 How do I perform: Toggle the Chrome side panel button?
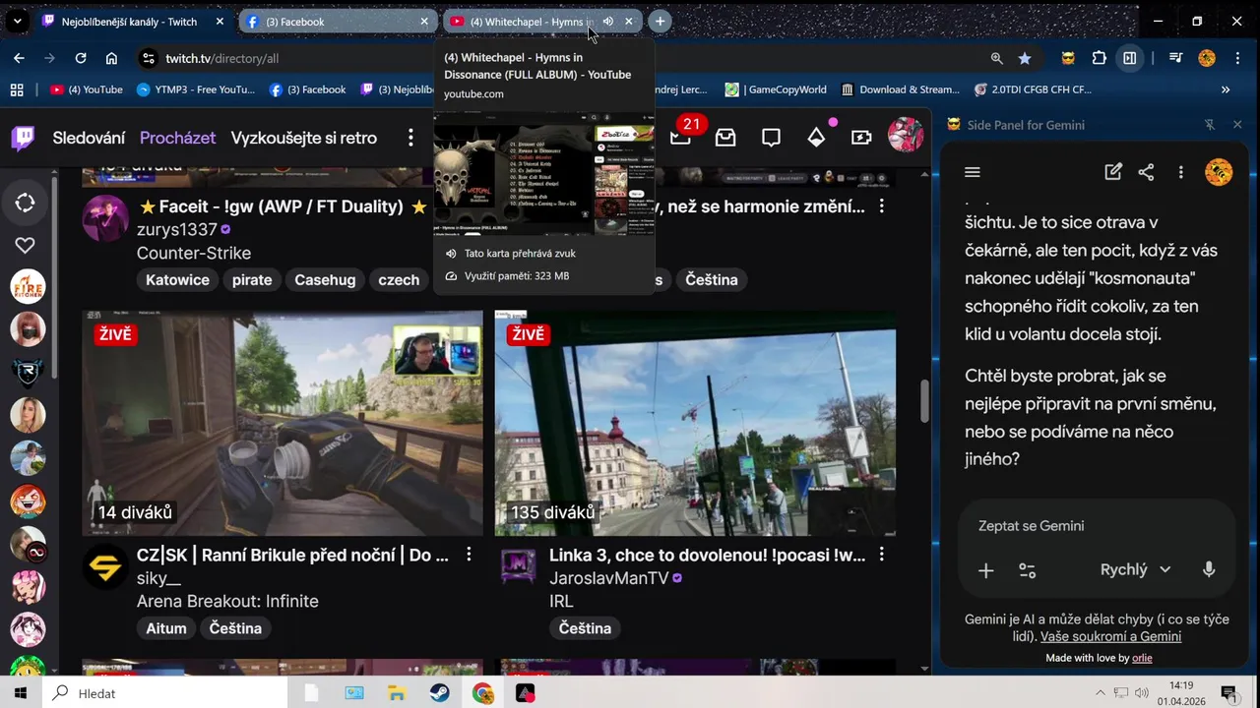click(x=1130, y=58)
